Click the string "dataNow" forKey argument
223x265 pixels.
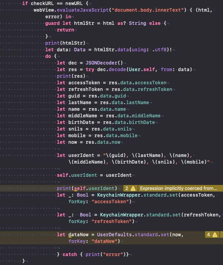pos(104,241)
